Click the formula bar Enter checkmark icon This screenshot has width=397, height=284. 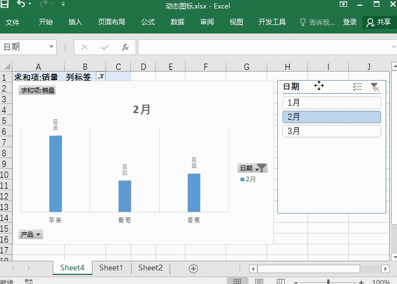point(105,47)
